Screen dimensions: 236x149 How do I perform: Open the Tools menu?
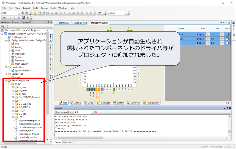pos(53,8)
